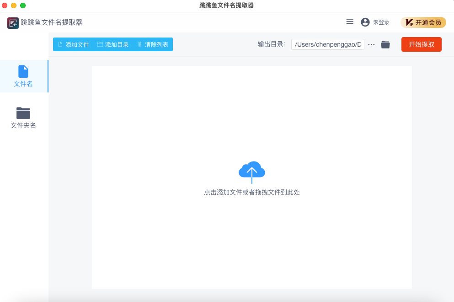Screen dimensions: 454x302
Task: Click 添加目录 button
Action: pyautogui.click(x=113, y=44)
